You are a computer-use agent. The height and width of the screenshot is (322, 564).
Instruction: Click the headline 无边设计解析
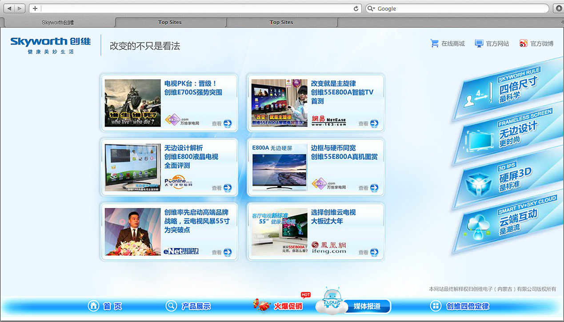(184, 147)
